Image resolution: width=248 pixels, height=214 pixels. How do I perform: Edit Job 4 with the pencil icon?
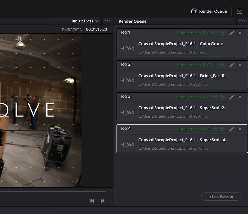tap(231, 129)
